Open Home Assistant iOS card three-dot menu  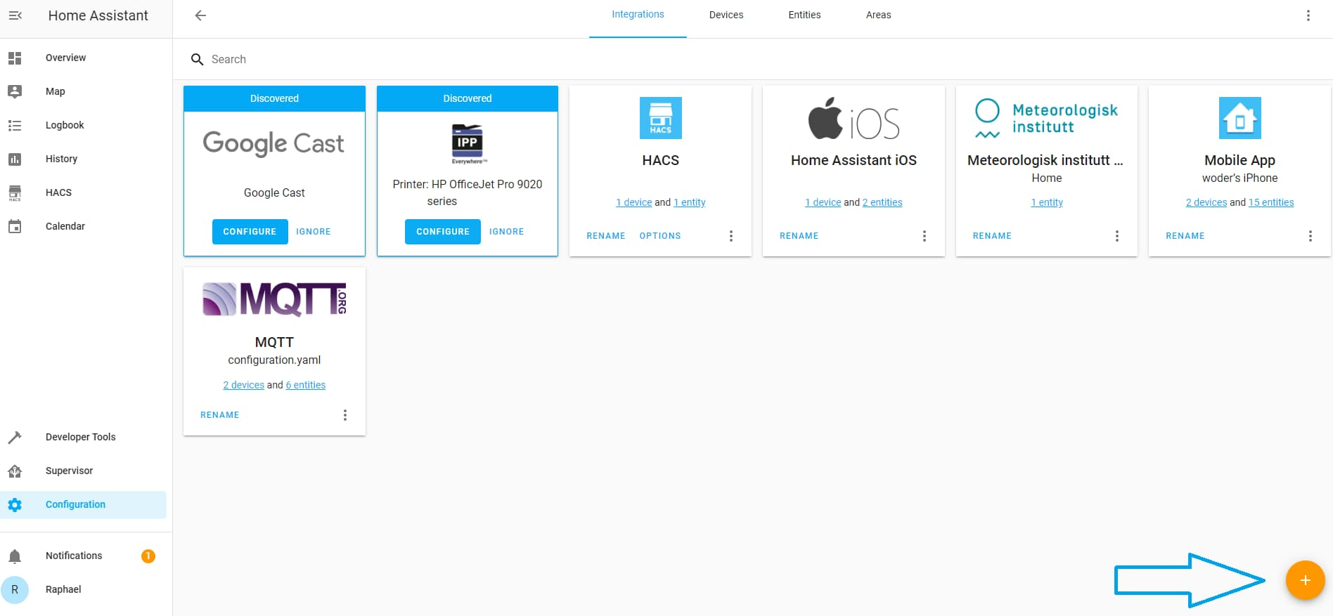pyautogui.click(x=925, y=236)
